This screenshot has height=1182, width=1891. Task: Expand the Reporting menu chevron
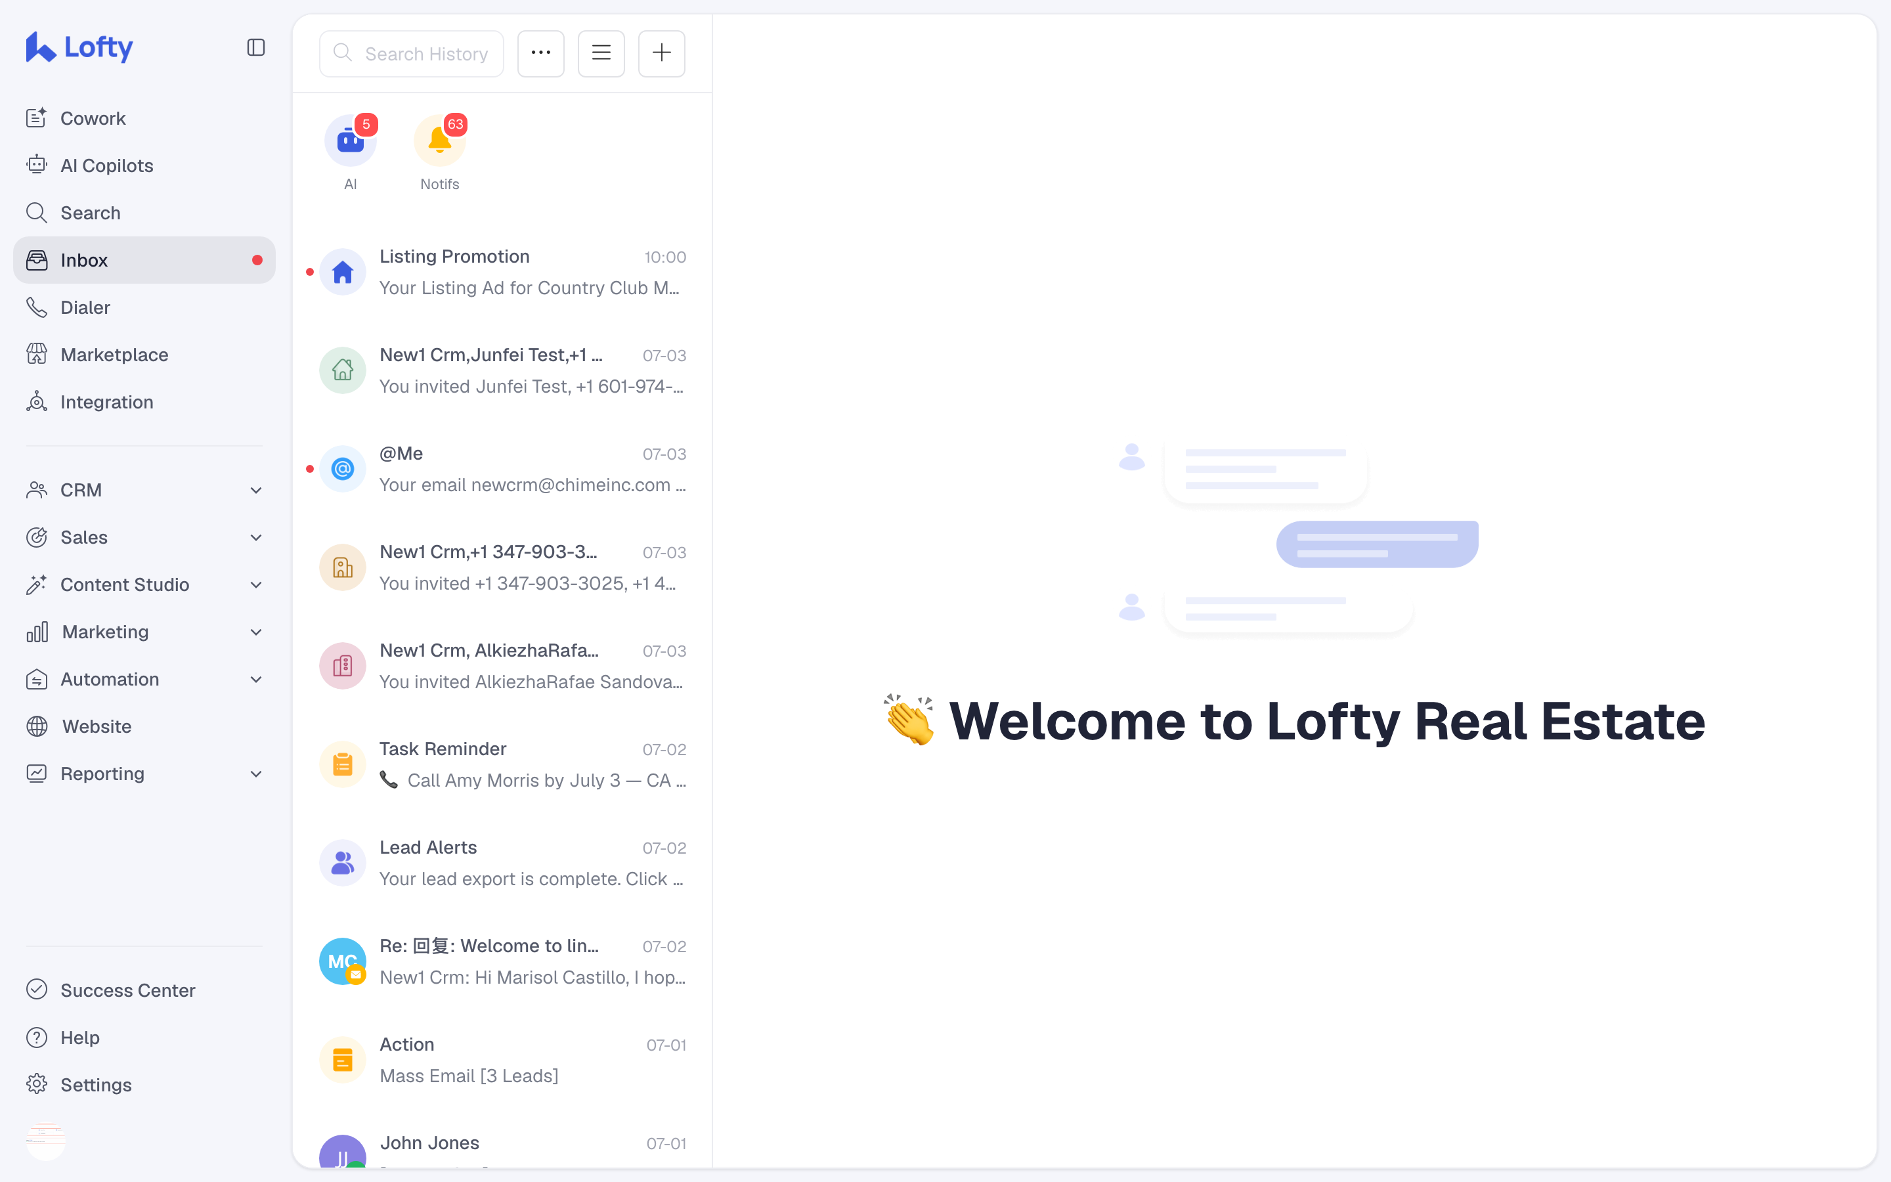pos(255,774)
